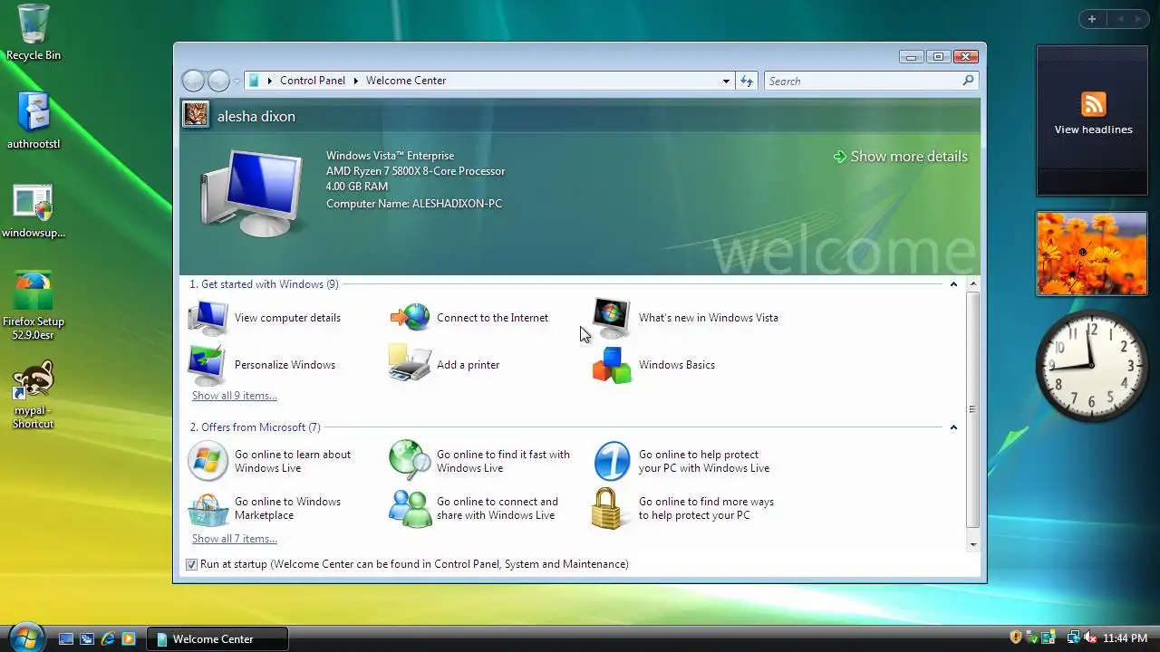Click the Welcome Center vertical scrollbar thumb
The height and width of the screenshot is (652, 1160).
972,409
